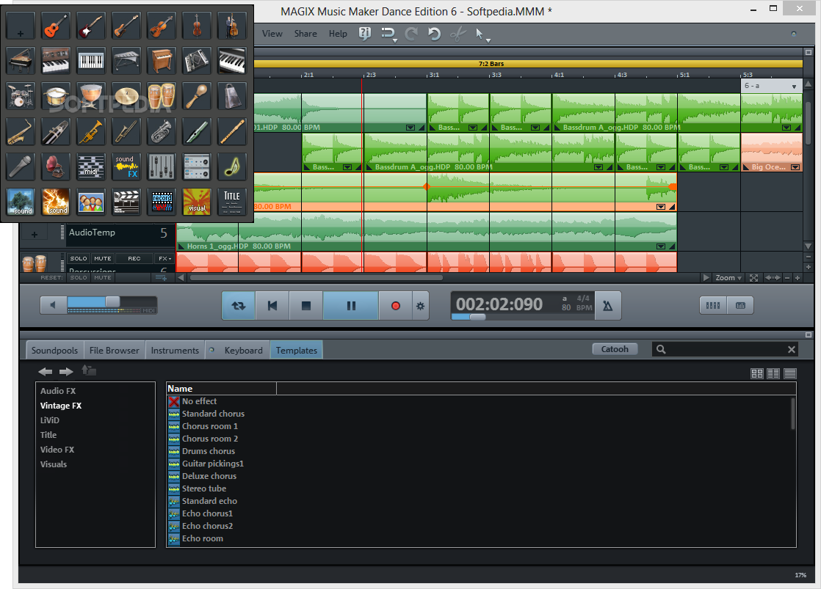This screenshot has height=589, width=821.
Task: Switch to the Instruments tab
Action: 175,351
